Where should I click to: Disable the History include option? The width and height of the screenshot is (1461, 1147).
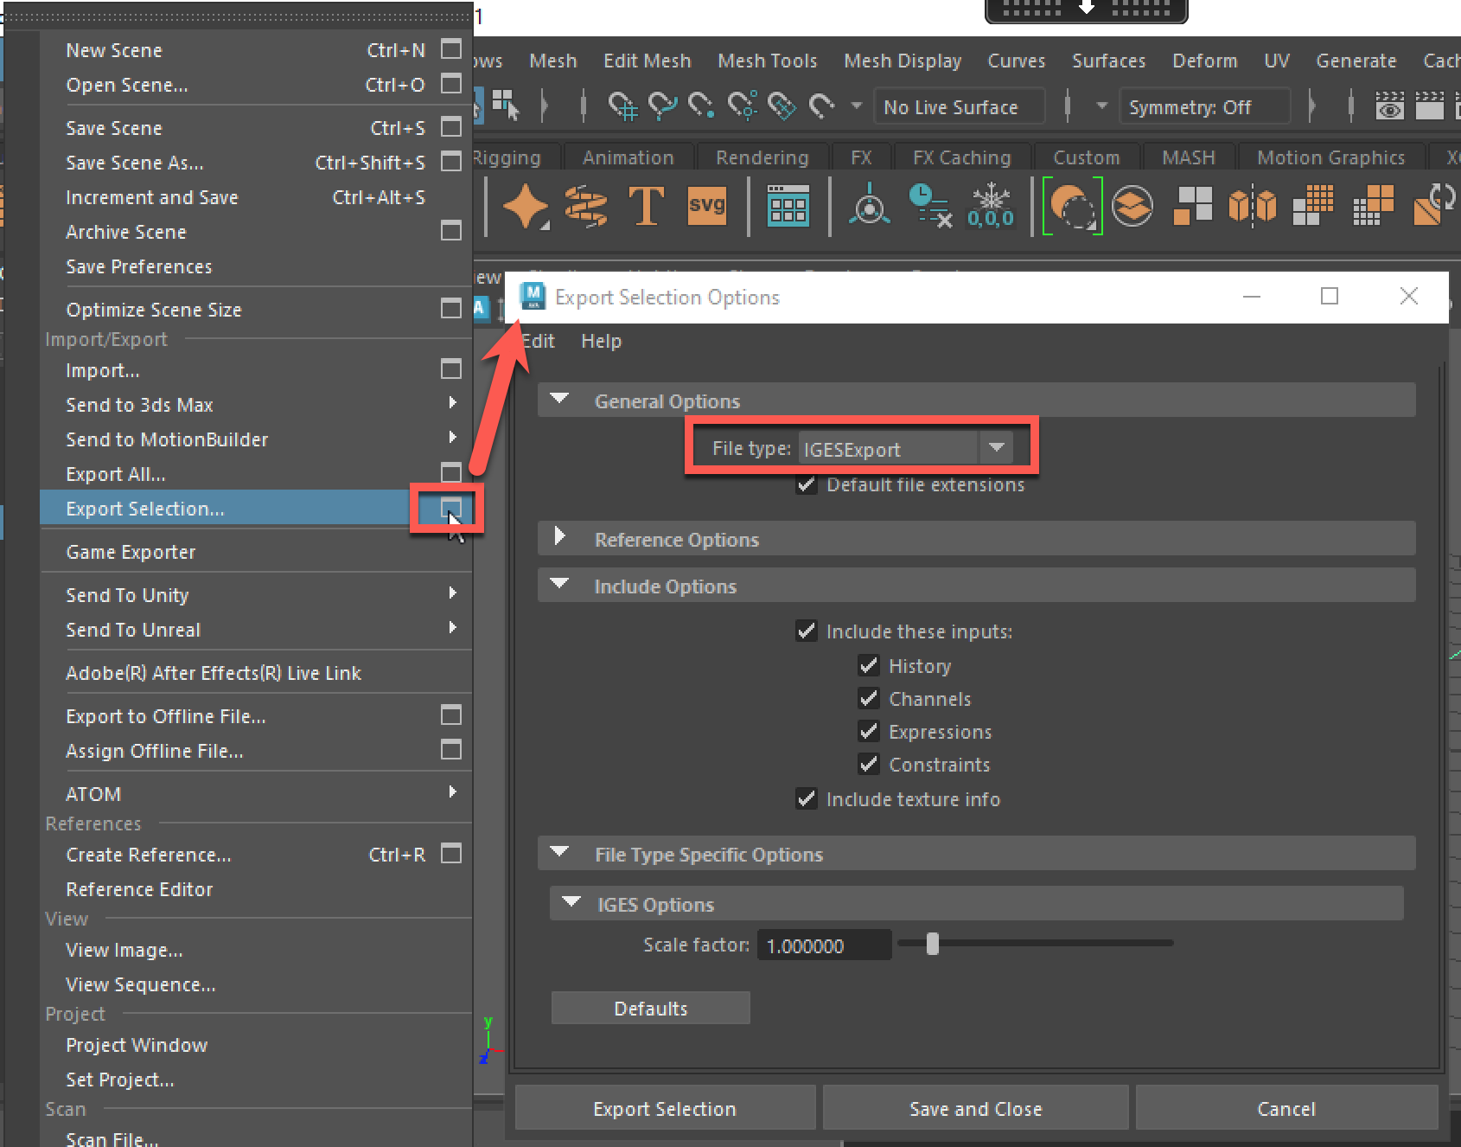[x=869, y=665]
